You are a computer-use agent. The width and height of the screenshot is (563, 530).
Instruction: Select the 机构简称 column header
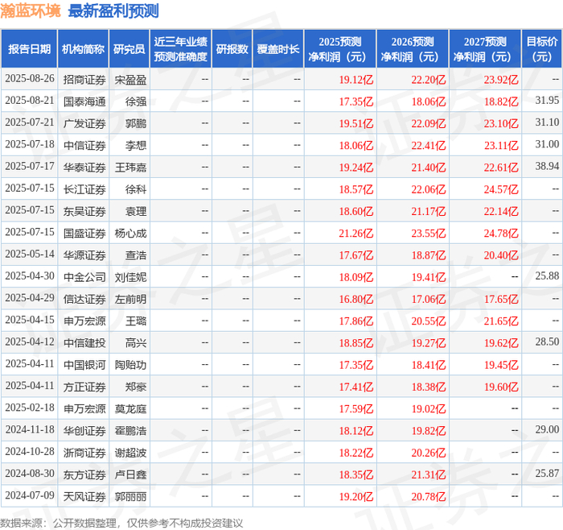[83, 49]
